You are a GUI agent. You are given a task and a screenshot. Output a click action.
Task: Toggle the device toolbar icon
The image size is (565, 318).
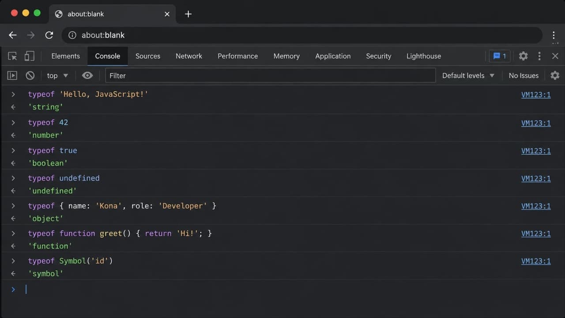pyautogui.click(x=29, y=56)
